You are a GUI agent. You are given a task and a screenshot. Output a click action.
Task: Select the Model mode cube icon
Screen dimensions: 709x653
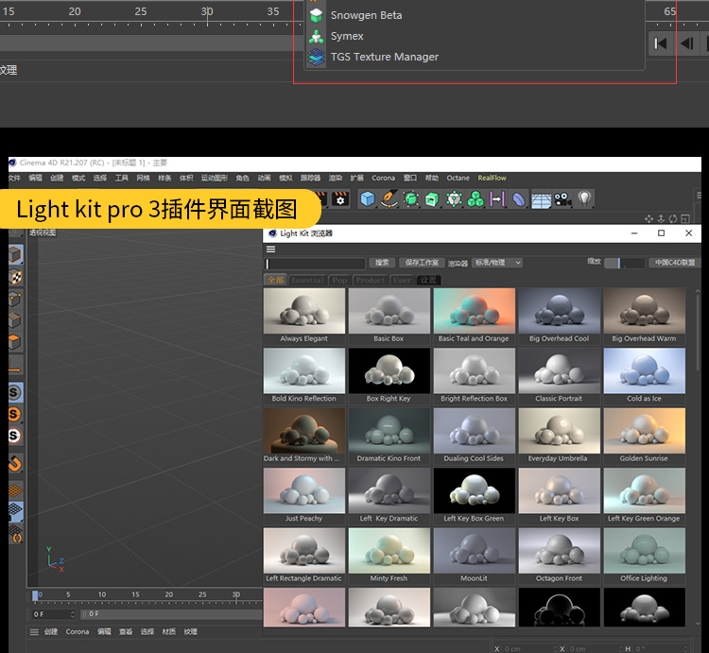[15, 254]
